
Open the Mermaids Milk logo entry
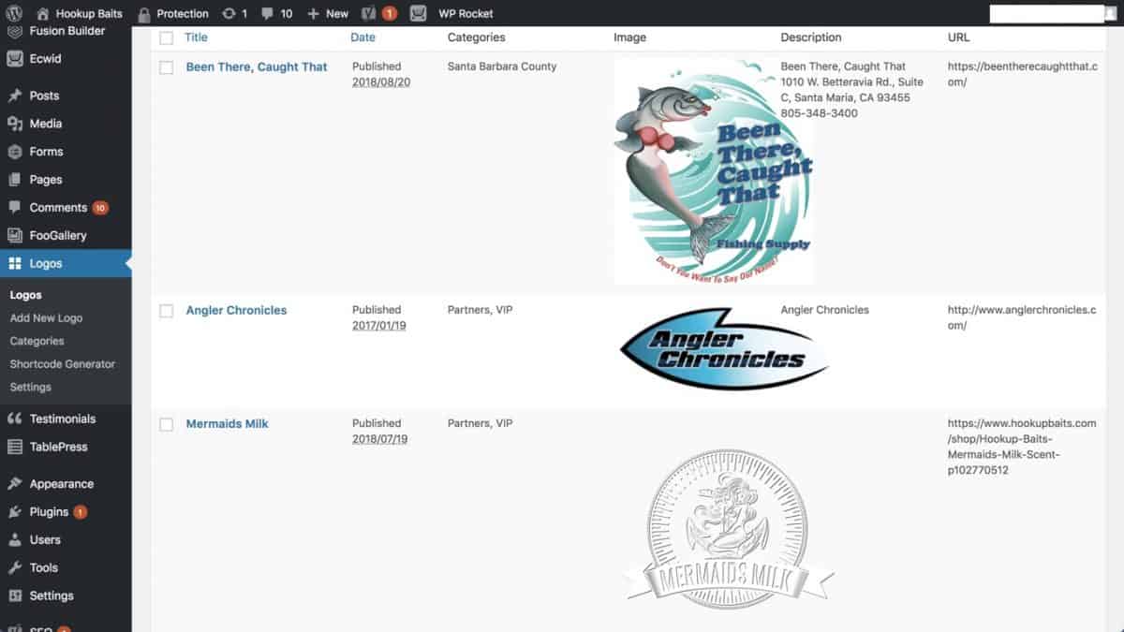227,423
